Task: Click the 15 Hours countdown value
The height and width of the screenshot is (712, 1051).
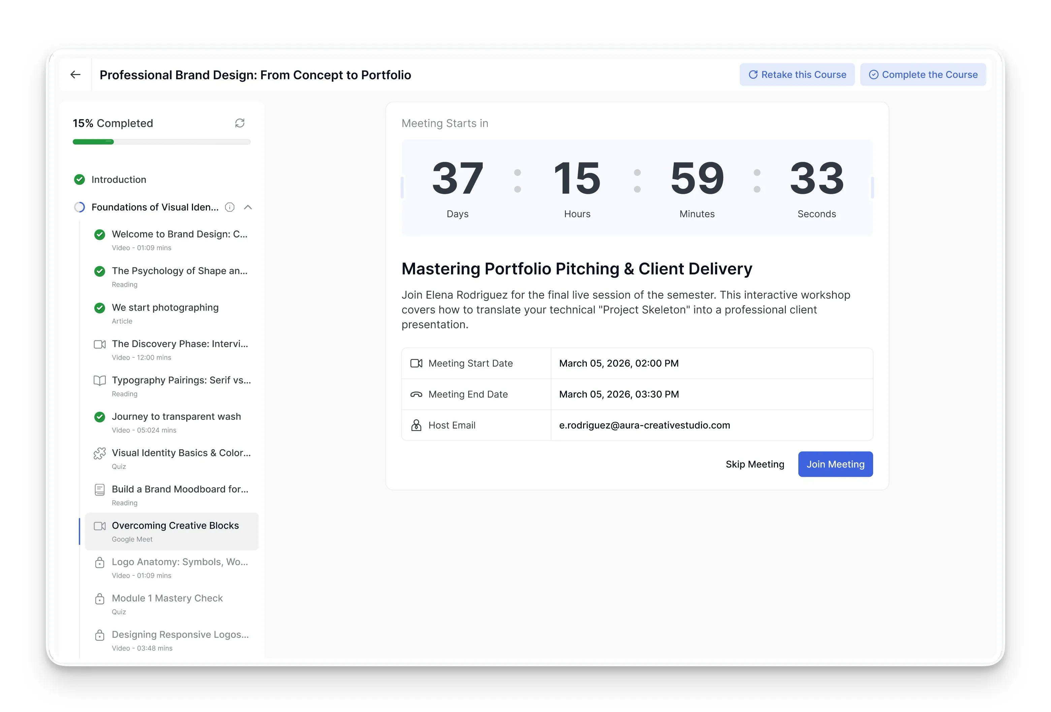Action: coord(577,178)
